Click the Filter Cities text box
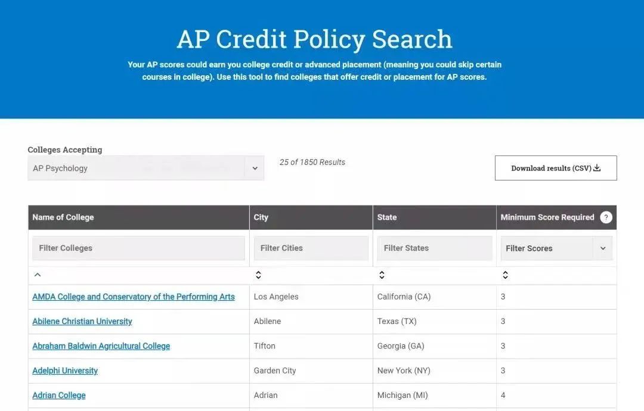 (311, 248)
